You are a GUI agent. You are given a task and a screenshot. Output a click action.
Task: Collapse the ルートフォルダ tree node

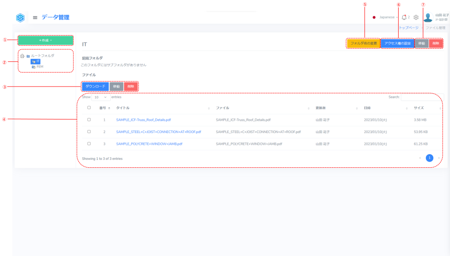coord(22,56)
